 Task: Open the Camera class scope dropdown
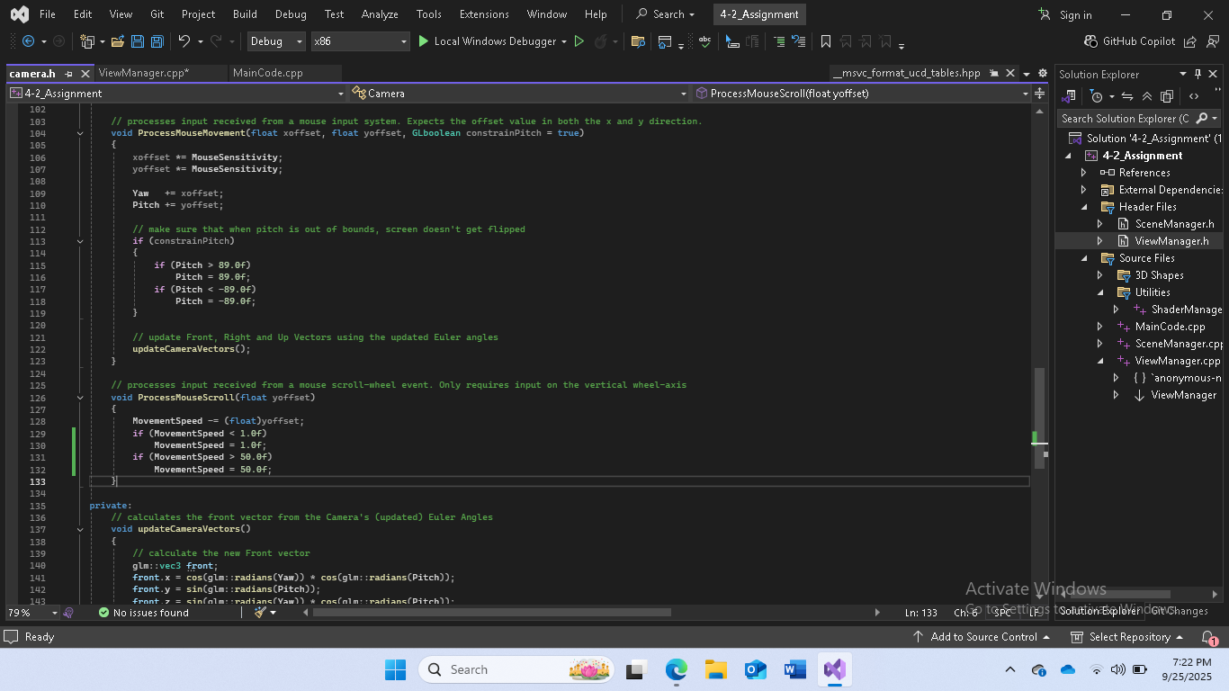point(520,94)
